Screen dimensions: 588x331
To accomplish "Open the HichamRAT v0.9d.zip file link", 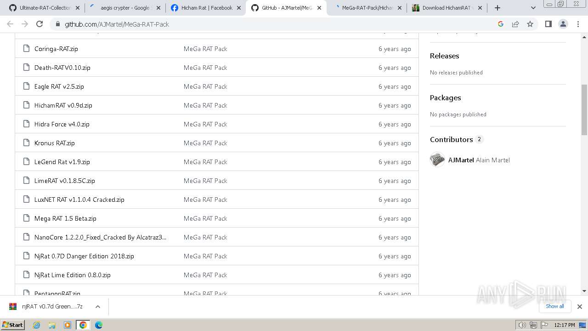I will point(63,105).
